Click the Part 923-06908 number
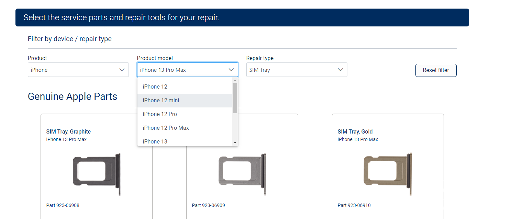 click(x=63, y=205)
